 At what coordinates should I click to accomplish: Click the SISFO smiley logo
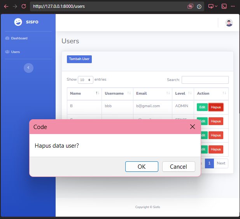point(18,22)
